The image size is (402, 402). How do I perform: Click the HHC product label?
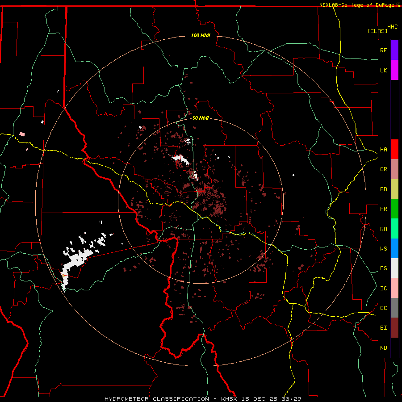click(x=392, y=27)
